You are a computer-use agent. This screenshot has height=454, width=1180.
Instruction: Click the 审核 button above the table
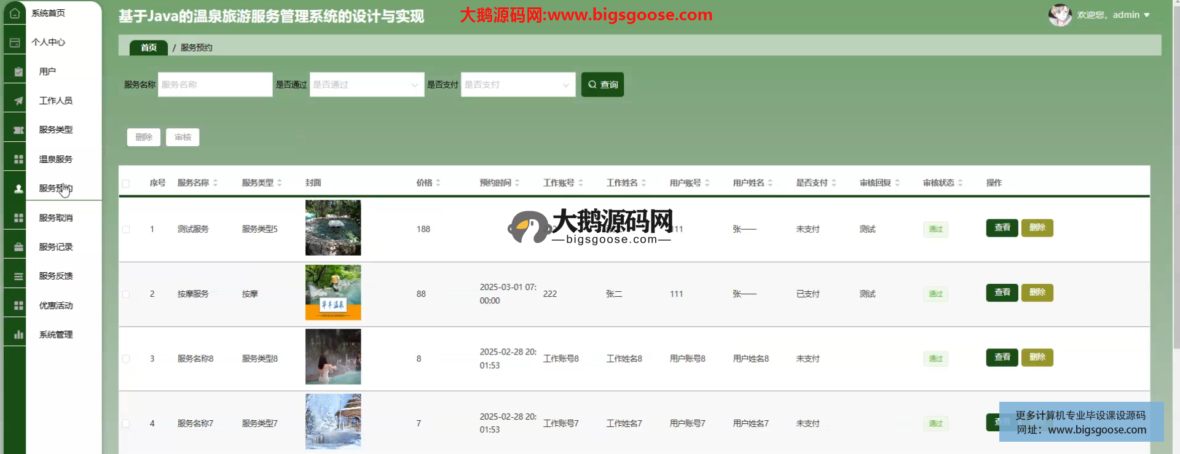183,137
